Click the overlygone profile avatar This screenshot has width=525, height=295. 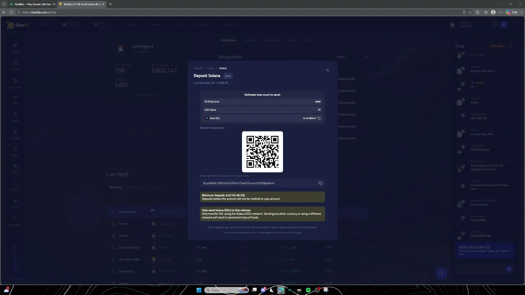[121, 49]
